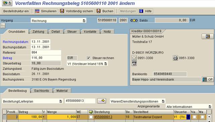Click the Testmaterial Dozent cell
The width and height of the screenshot is (215, 122).
[153, 117]
